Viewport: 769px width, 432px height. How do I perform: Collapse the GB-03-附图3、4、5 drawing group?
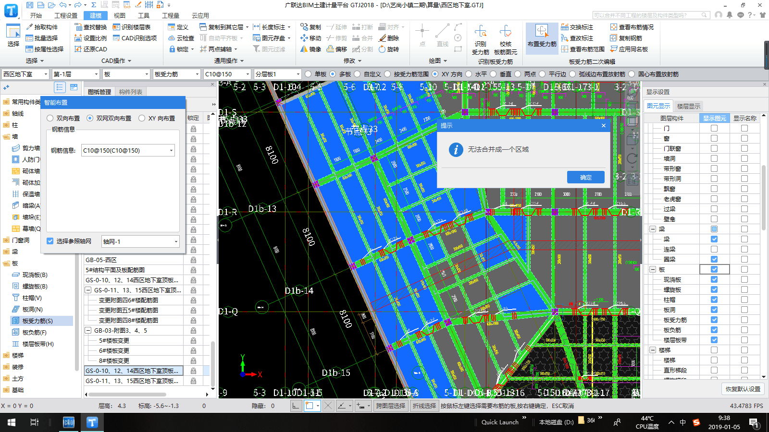tap(88, 330)
